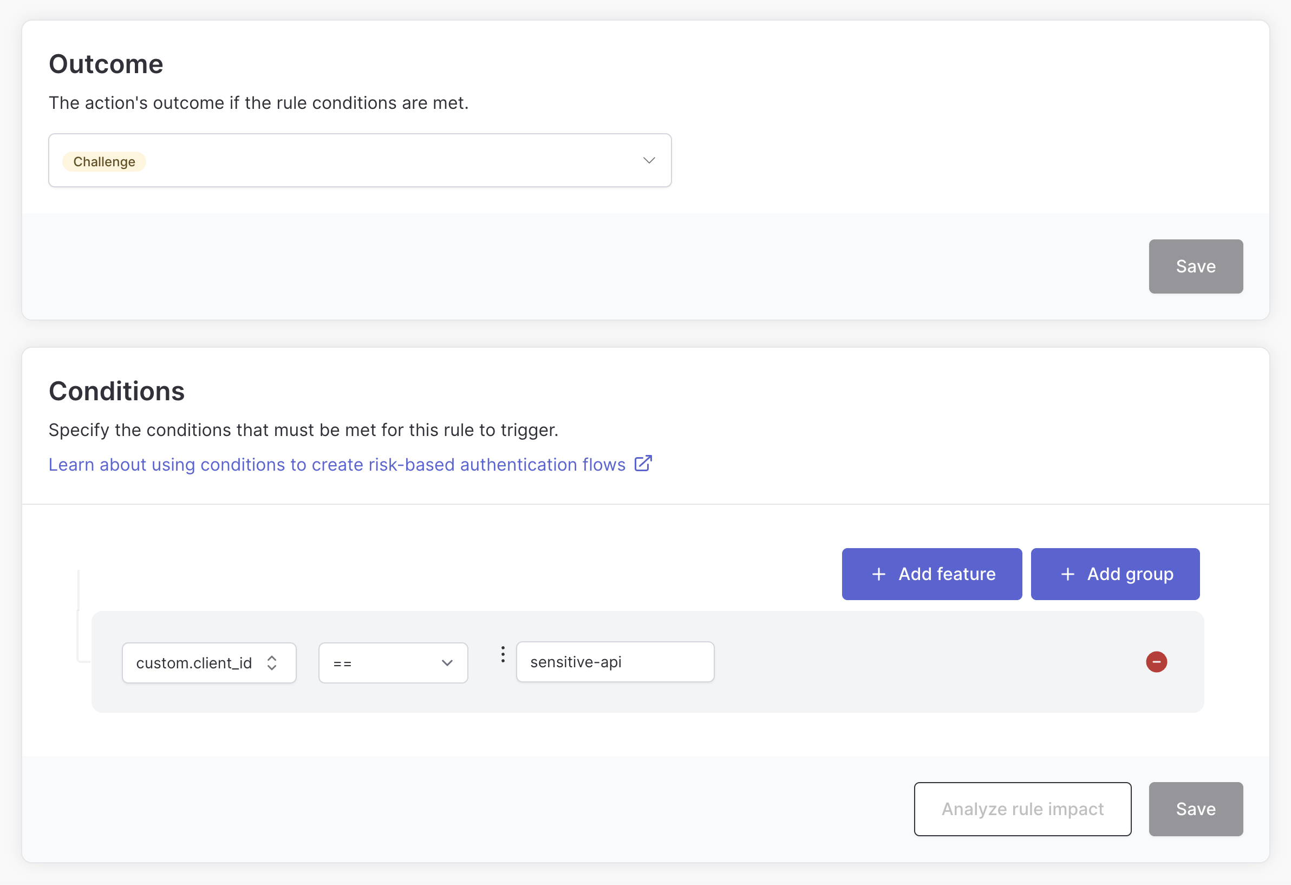Expand the == operator dropdown
Screen dimensions: 1291x885
(393, 663)
